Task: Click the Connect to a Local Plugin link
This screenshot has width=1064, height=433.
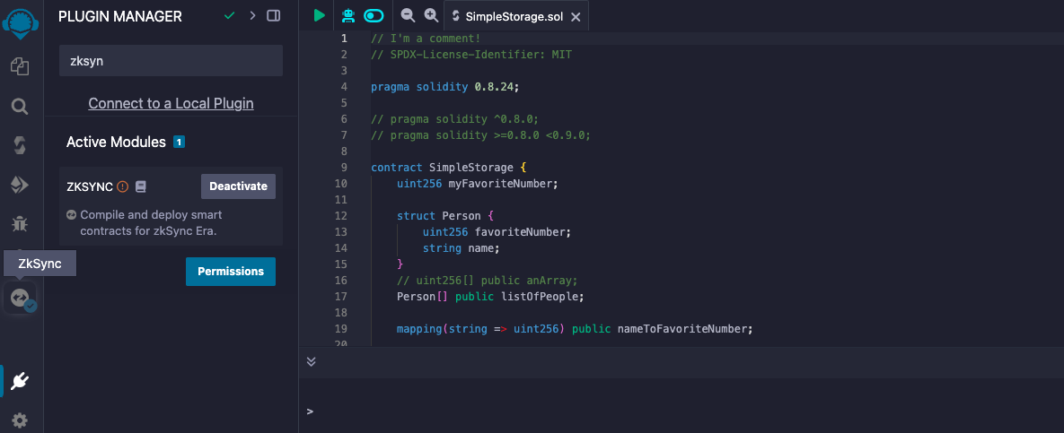Action: pyautogui.click(x=171, y=103)
